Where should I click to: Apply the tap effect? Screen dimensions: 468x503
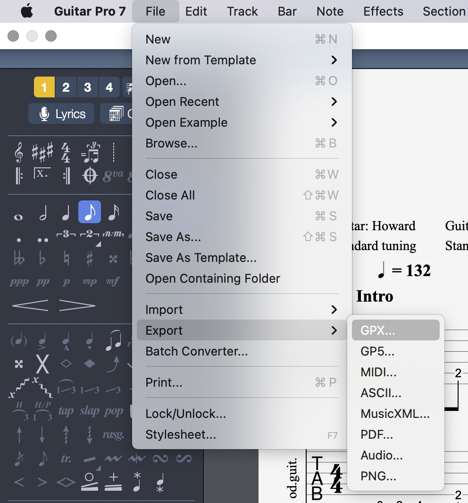[x=66, y=411]
